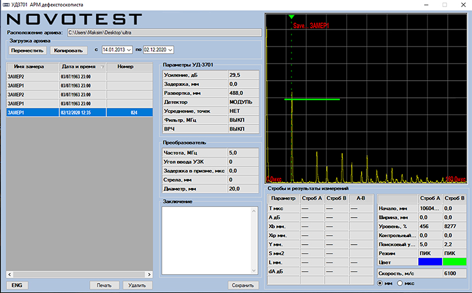Click the Печать button
The height and width of the screenshot is (293, 472).
point(104,285)
